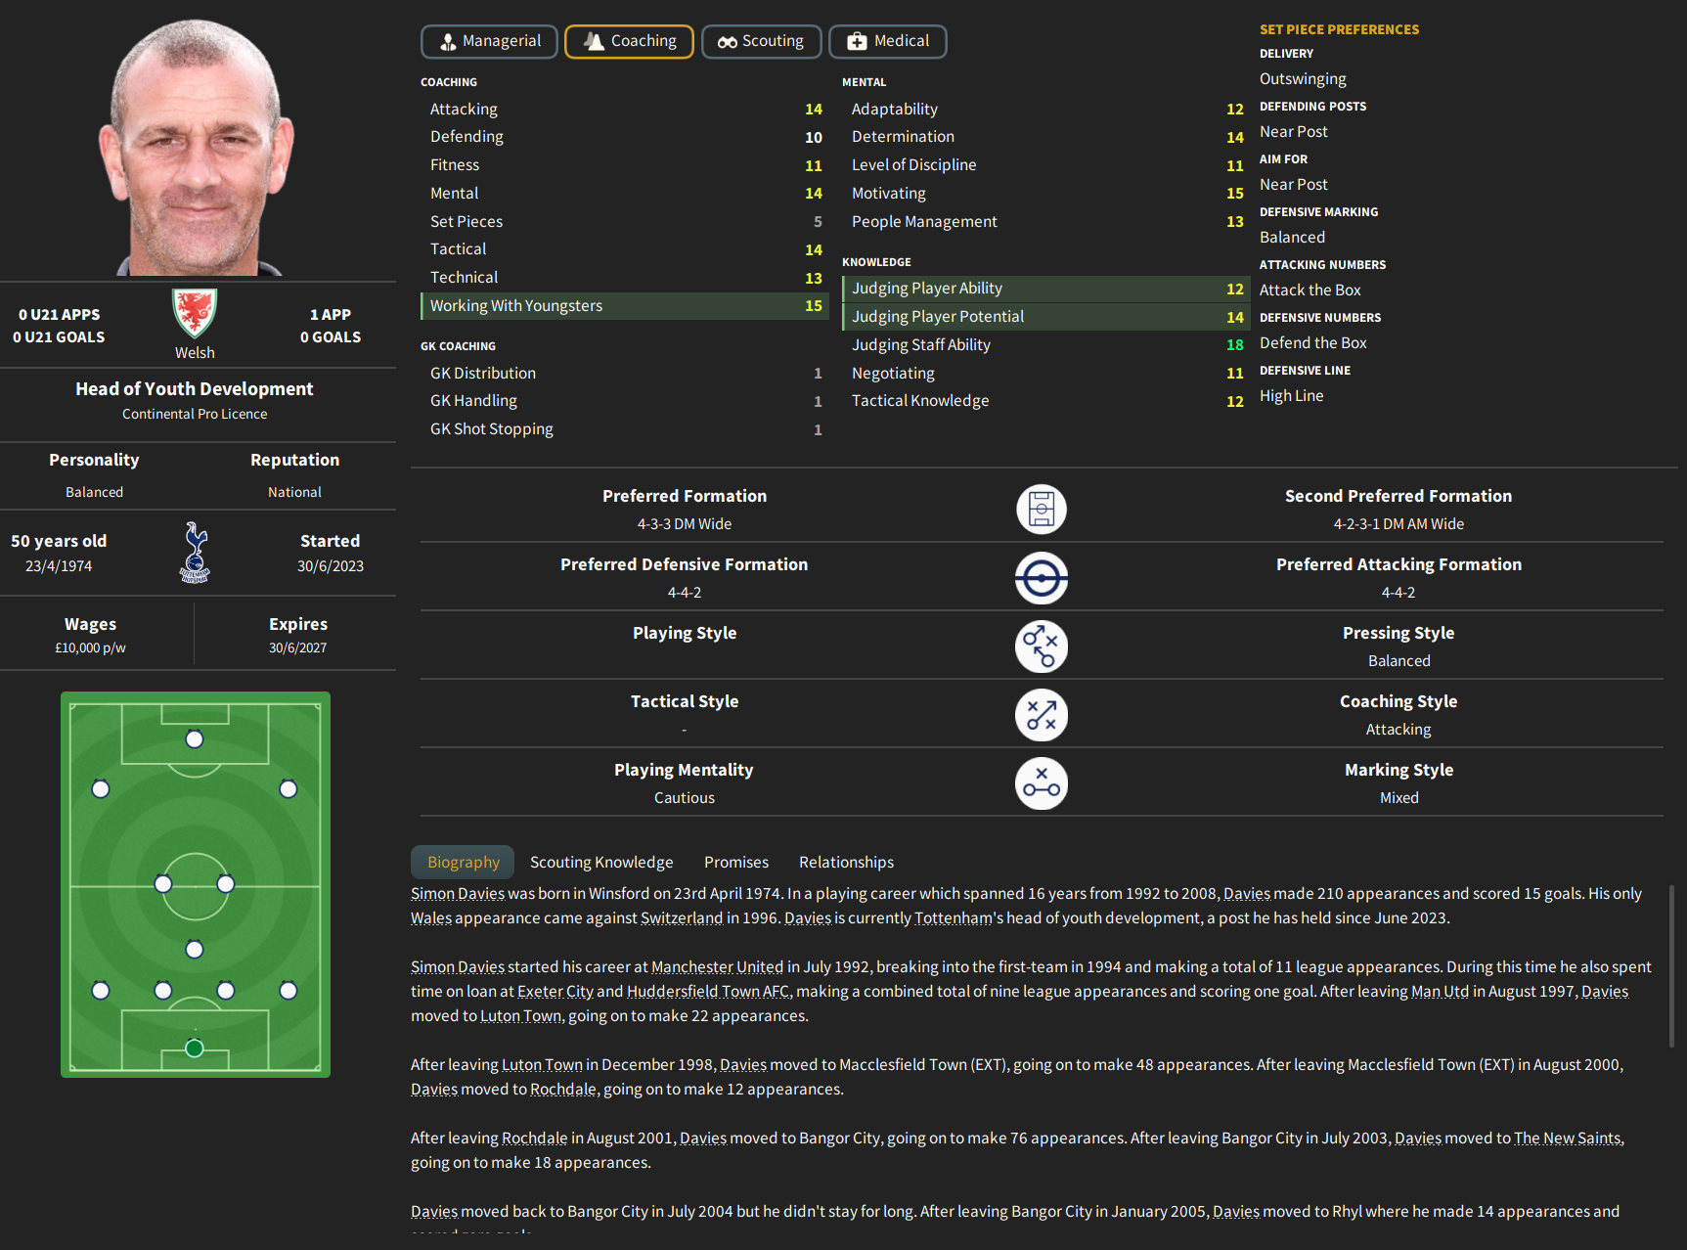
Task: Select the goalkeeper dot on the pitch
Action: click(x=195, y=1049)
